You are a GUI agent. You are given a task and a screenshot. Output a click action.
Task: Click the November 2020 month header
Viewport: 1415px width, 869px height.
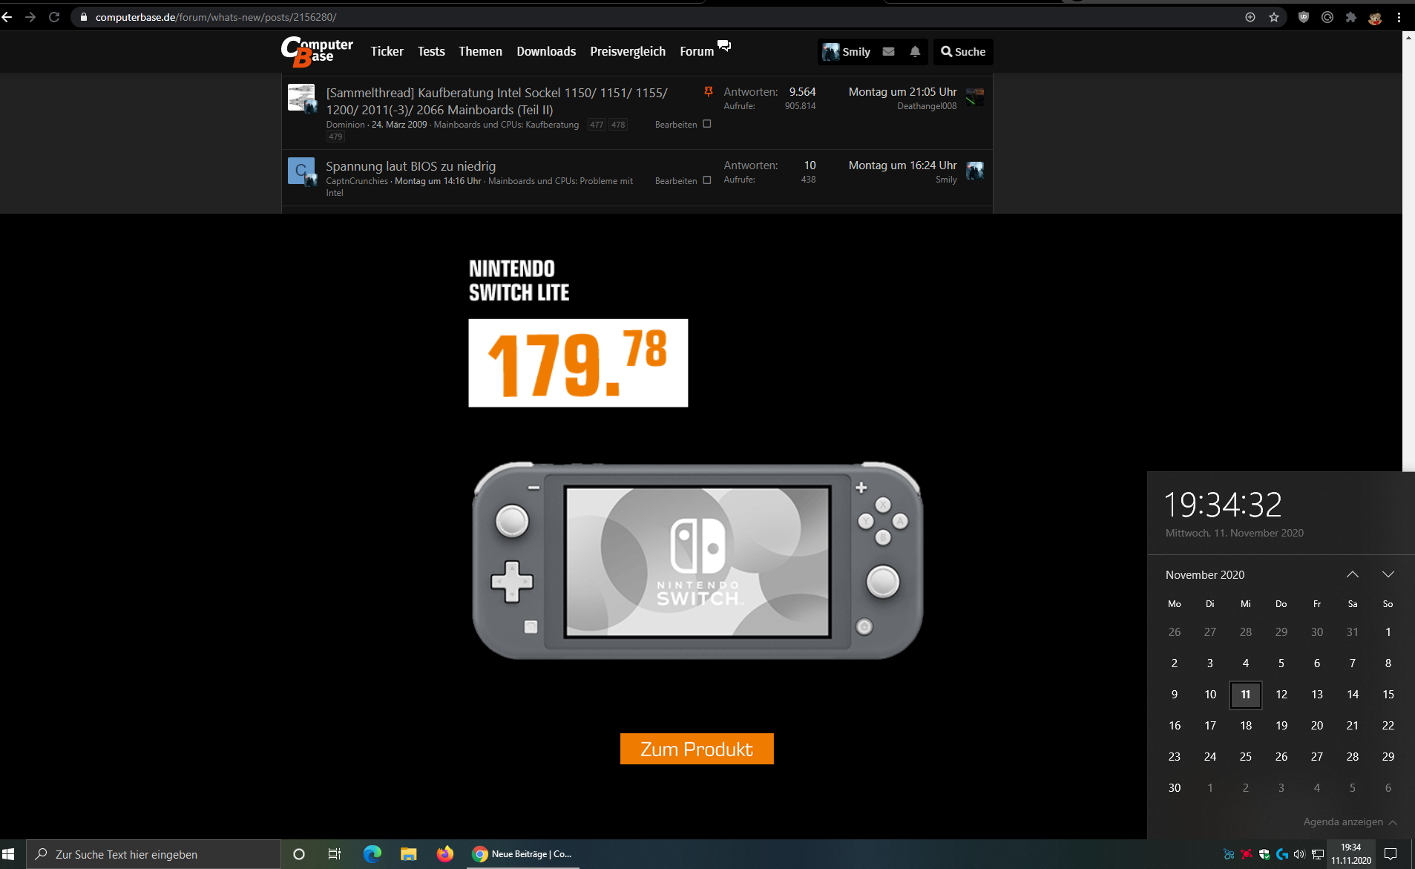(x=1205, y=574)
